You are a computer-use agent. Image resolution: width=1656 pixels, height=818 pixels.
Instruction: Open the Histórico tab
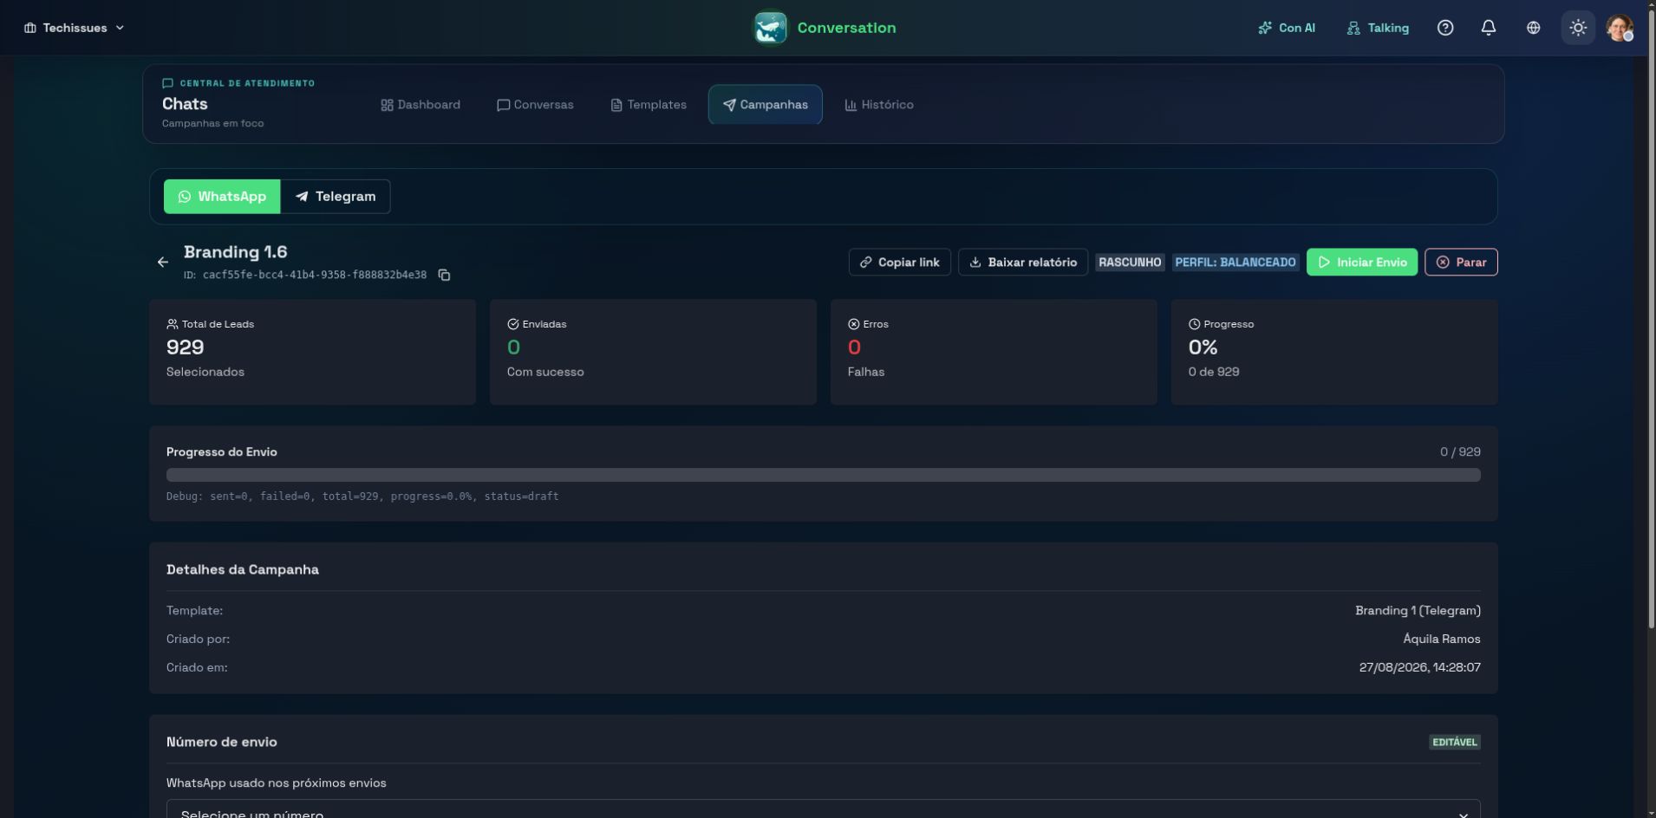pos(879,105)
